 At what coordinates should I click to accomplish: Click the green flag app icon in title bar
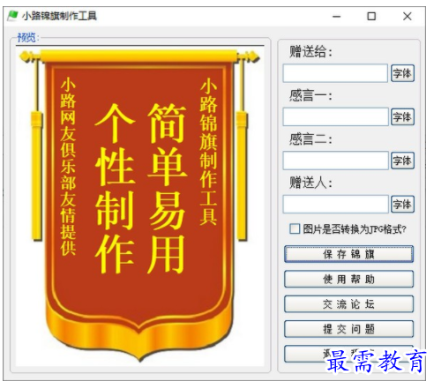12,16
